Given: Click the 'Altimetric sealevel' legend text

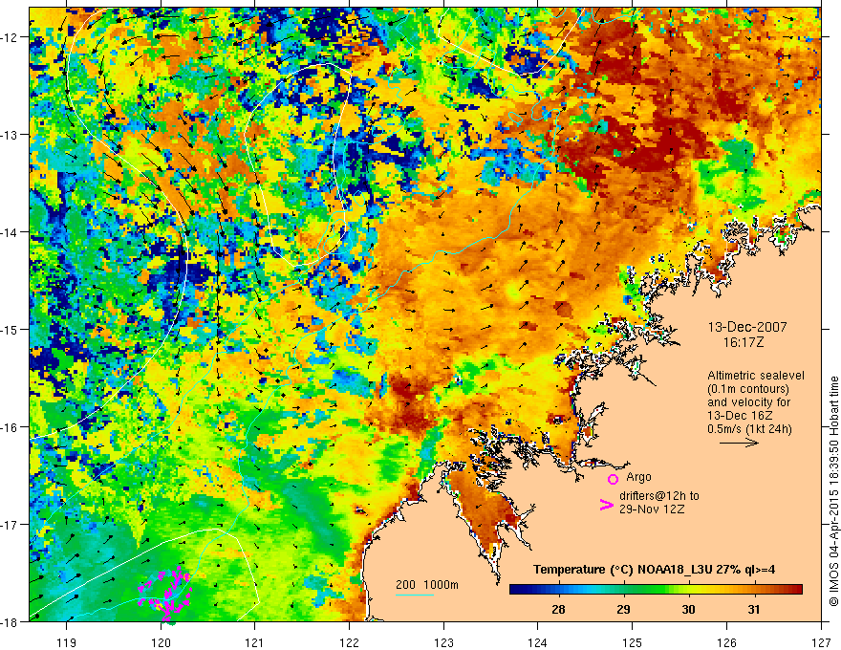Looking at the screenshot, I should click(x=756, y=376).
